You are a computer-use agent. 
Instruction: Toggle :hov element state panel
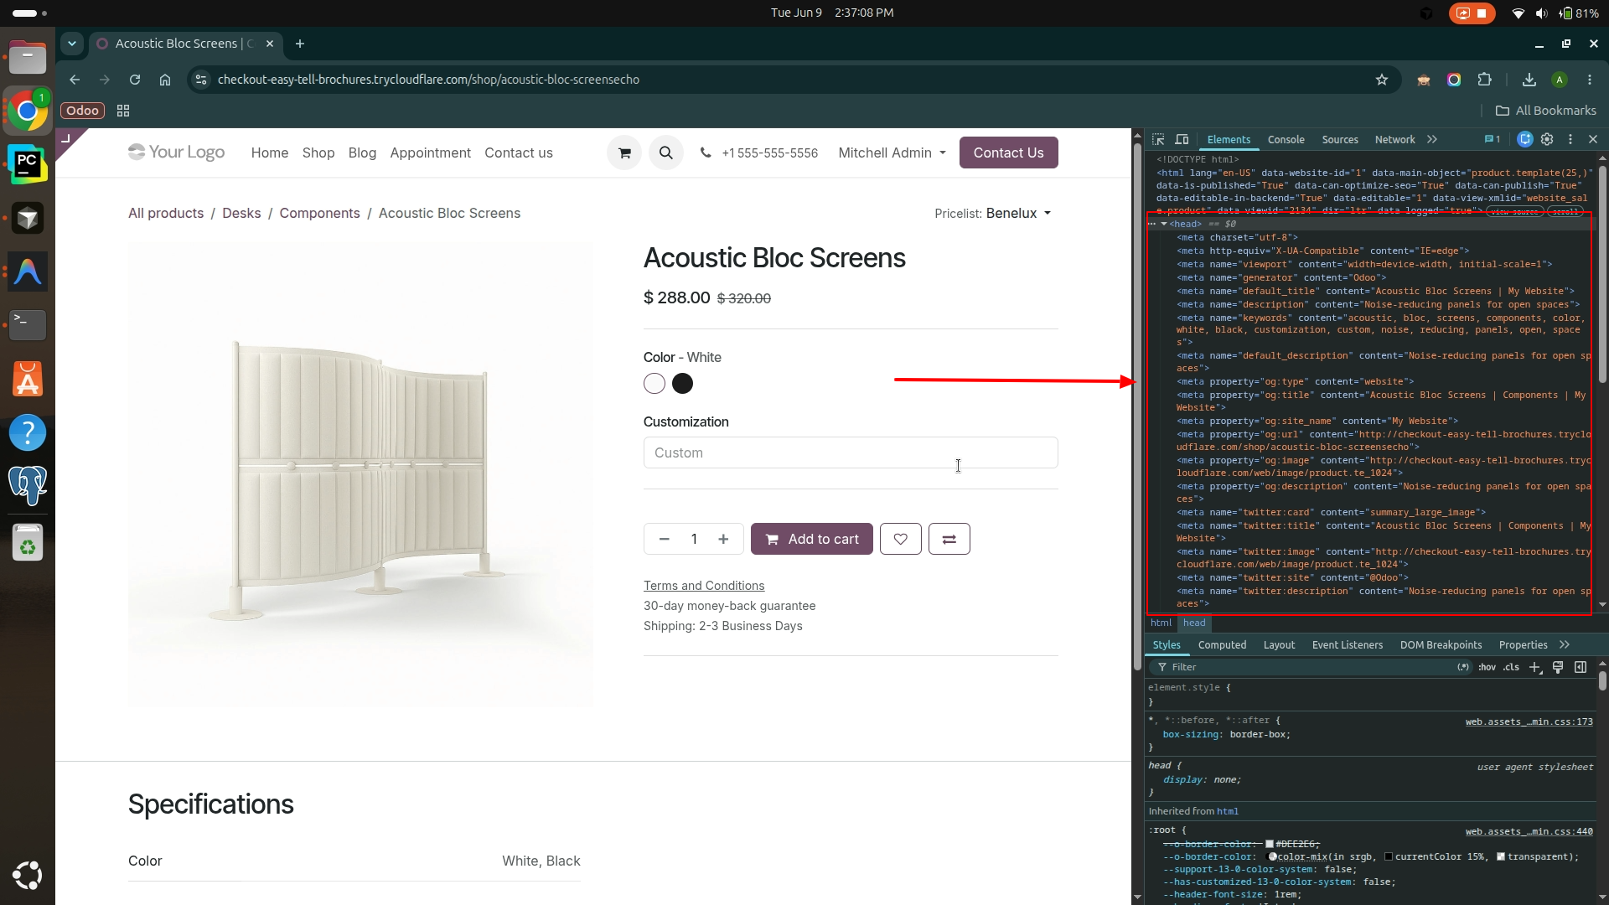1487,668
